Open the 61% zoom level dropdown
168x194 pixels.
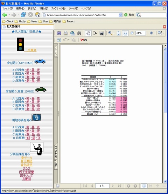click(147, 33)
